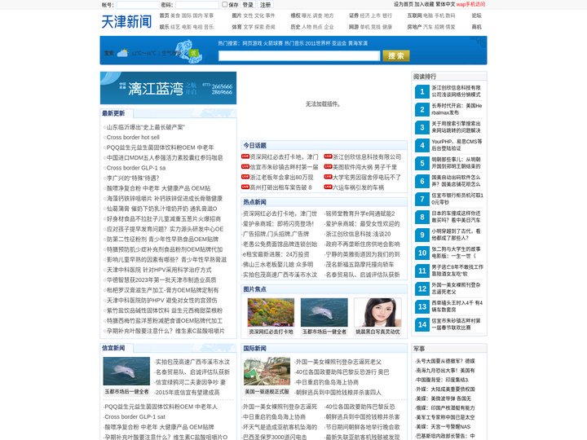Open the 广告招牌,门头招牌 headline in 热点新闻
Viewport: 587px width, 440px height.
tap(276, 234)
